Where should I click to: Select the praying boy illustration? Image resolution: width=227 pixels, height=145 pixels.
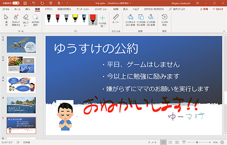click(x=65, y=116)
